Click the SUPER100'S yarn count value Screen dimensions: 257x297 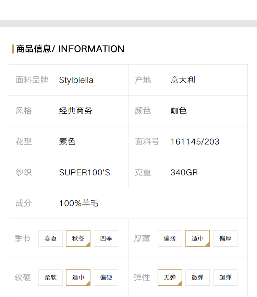[85, 173]
